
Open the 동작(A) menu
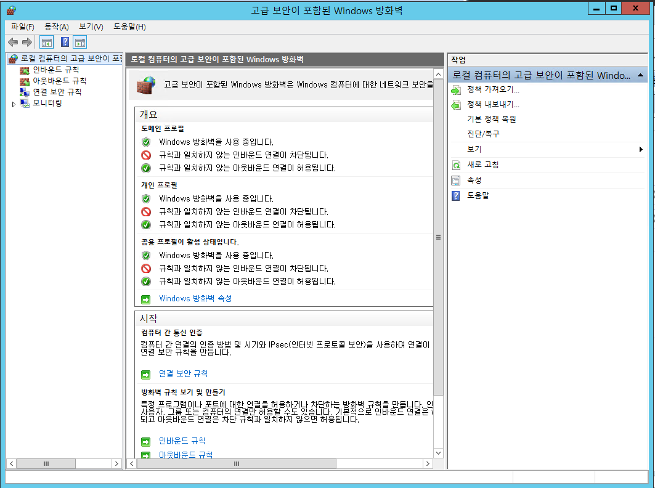pos(57,26)
